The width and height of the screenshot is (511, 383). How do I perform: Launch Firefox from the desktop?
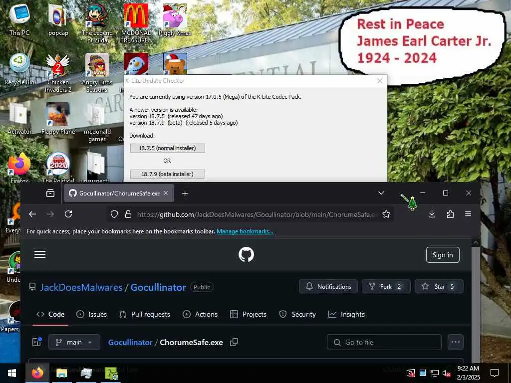coord(19,168)
